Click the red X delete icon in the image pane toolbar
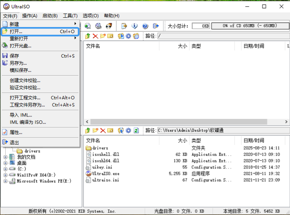Viewport: 290px width, 215px height. [95, 36]
